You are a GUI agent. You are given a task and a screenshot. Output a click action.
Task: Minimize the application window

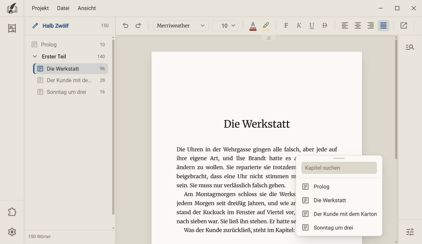pos(380,8)
